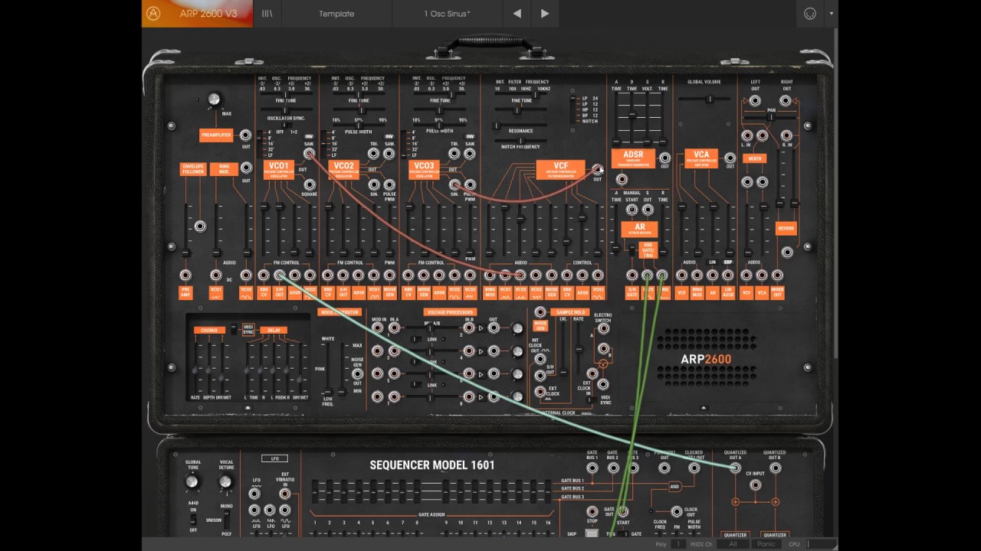Toggle the MONO/UNISON/POLY switch
The image size is (981, 551).
(x=226, y=518)
